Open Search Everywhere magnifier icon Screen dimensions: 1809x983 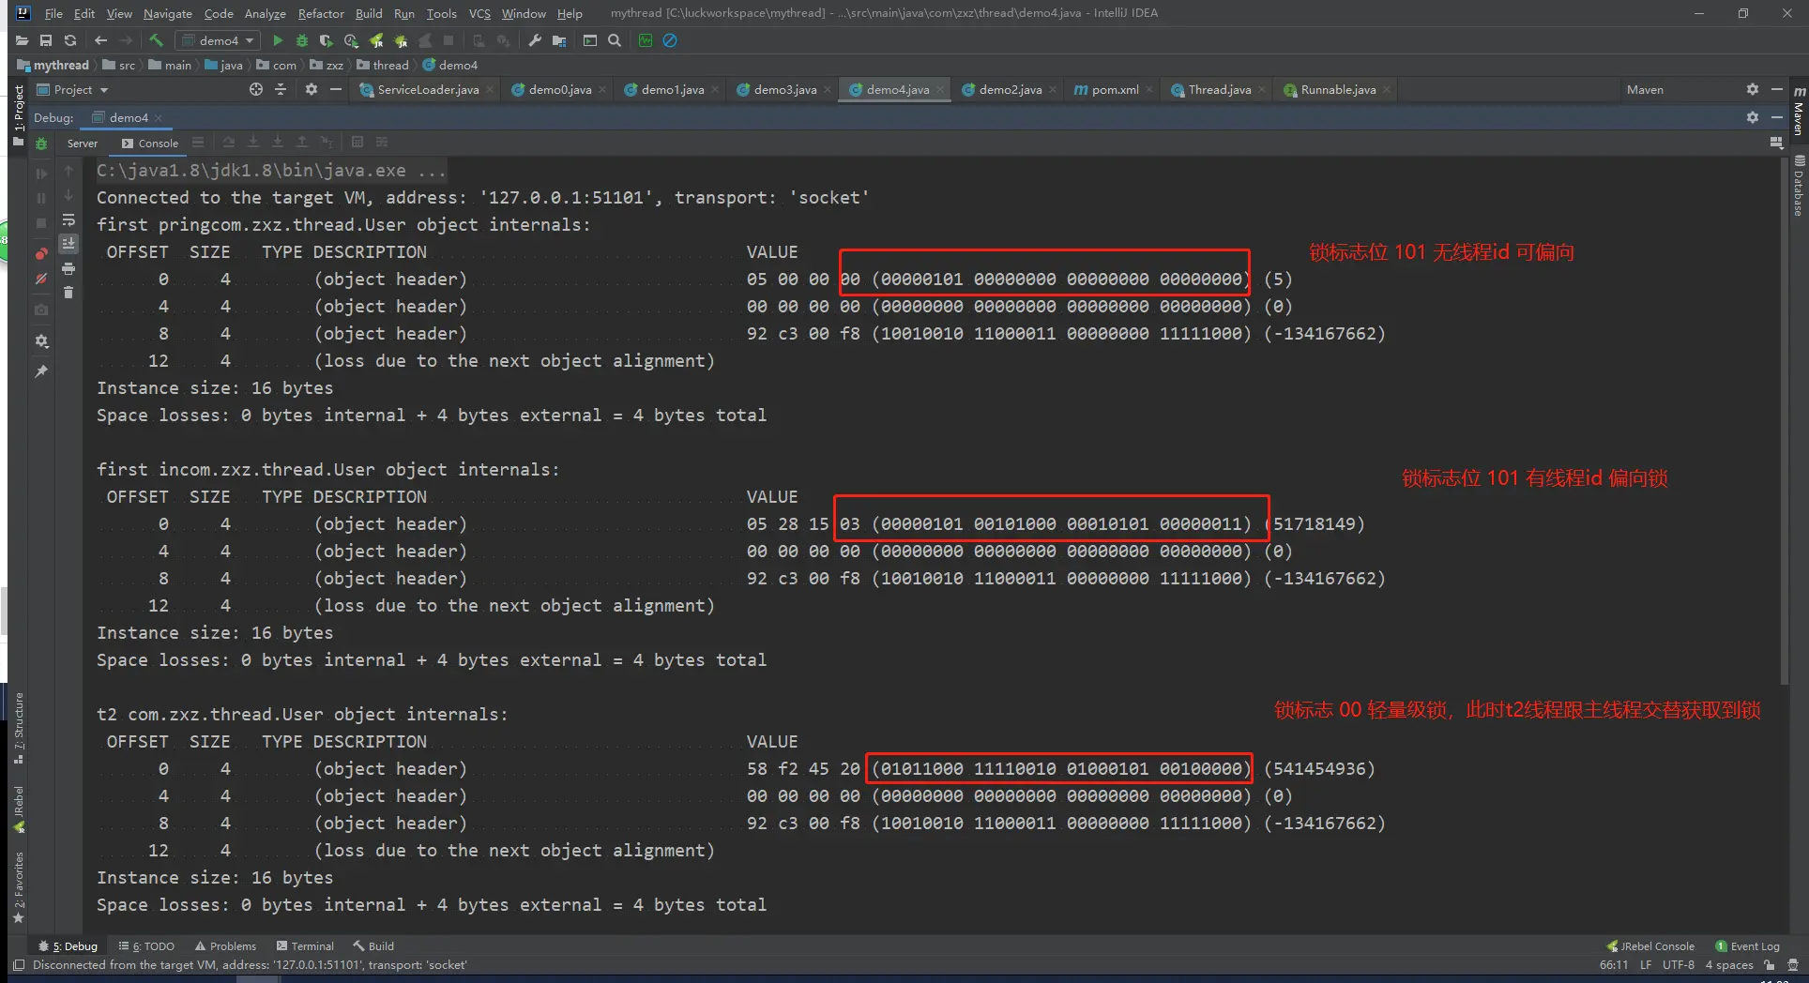[x=615, y=40]
